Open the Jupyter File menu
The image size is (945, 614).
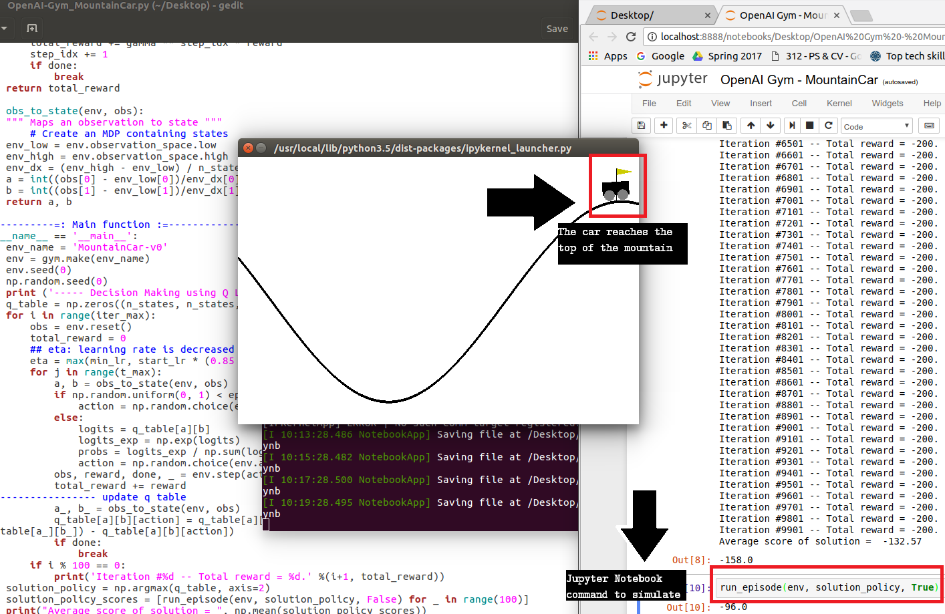click(x=649, y=104)
